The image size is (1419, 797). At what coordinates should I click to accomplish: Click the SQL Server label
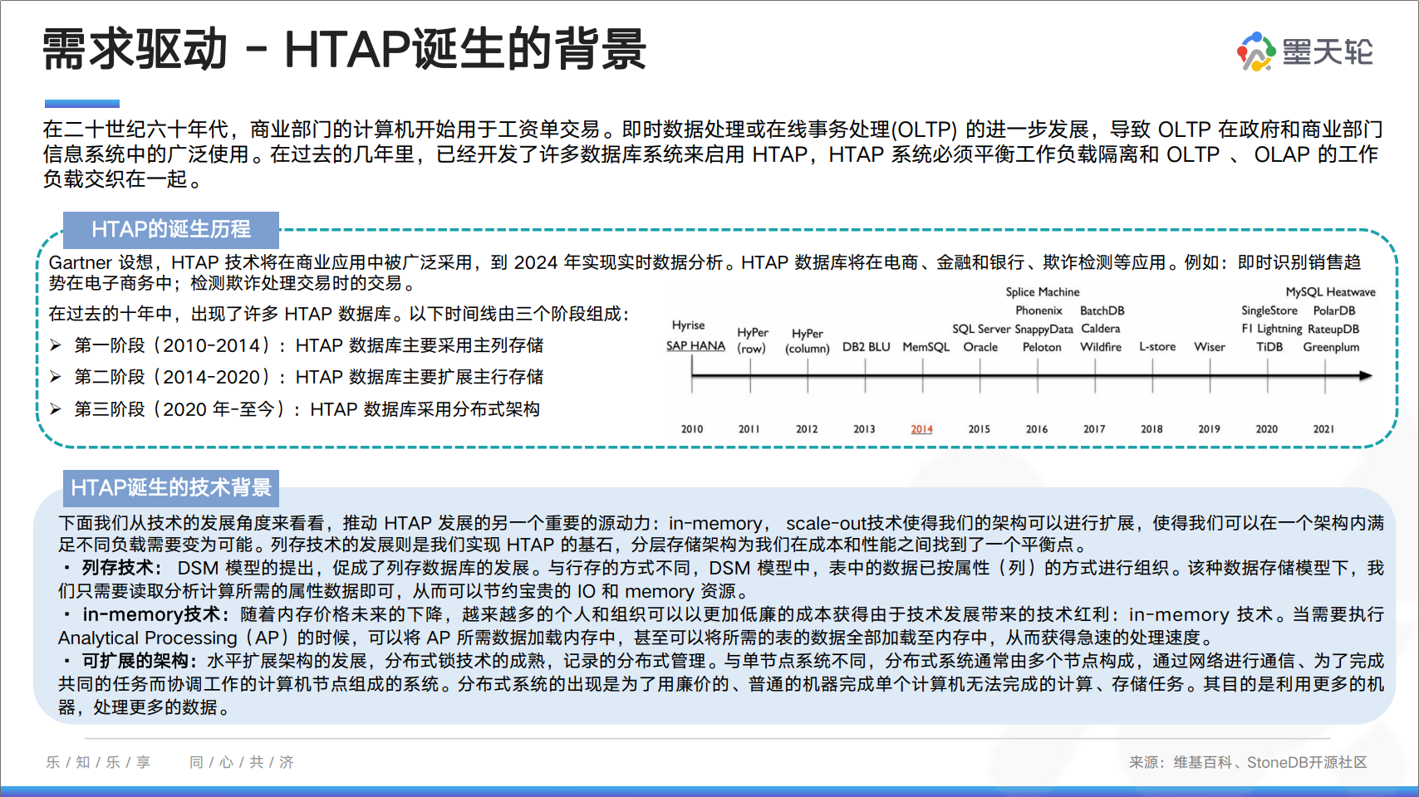point(981,329)
